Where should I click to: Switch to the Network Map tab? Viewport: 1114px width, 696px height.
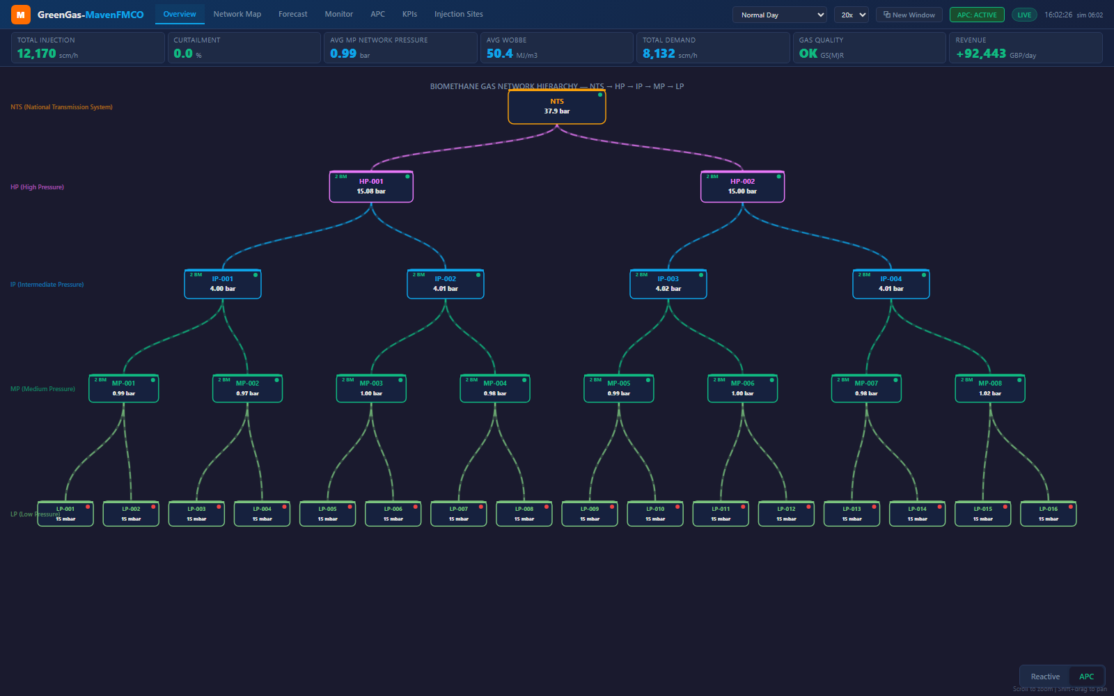237,14
